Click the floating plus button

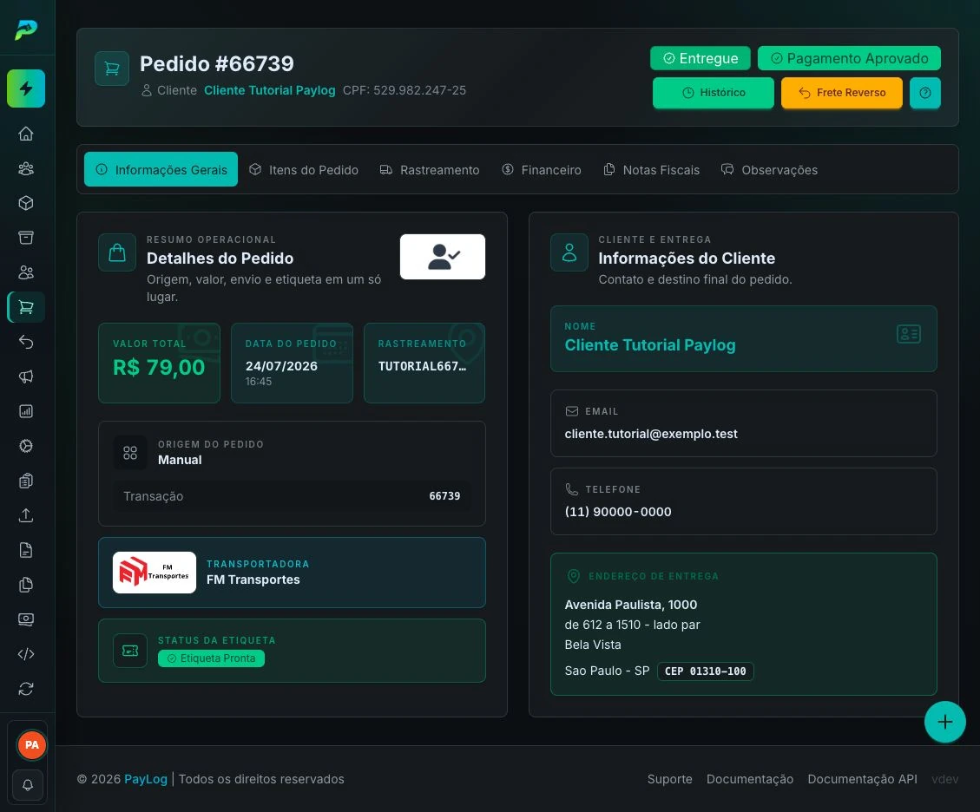tap(945, 722)
